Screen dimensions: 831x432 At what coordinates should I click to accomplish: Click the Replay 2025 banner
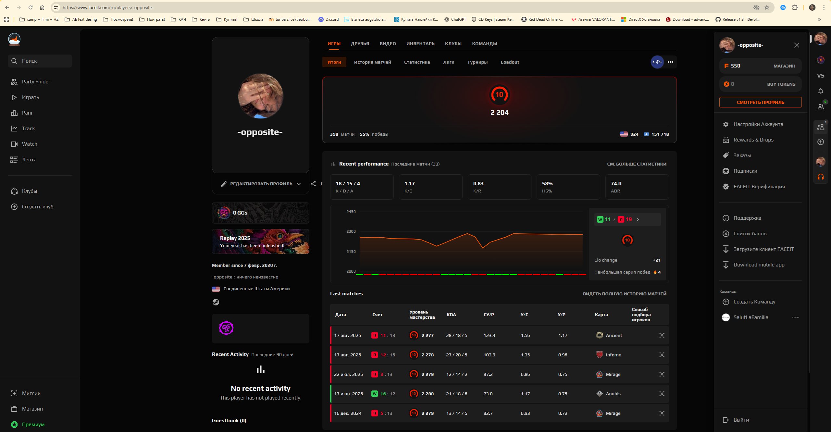tap(261, 241)
